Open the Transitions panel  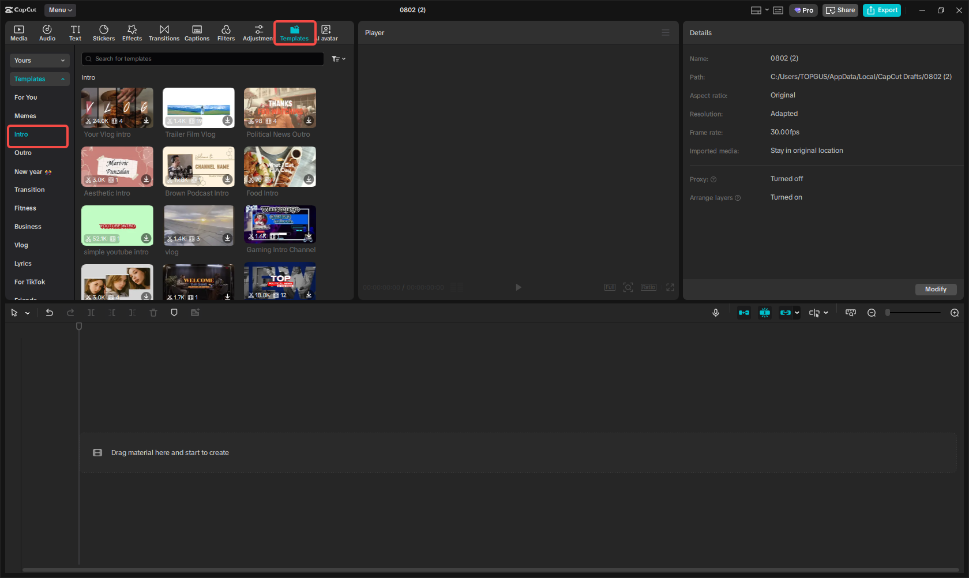coord(164,32)
